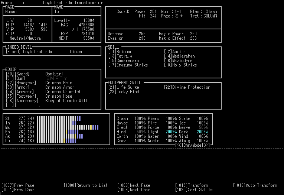Click the [>>] ChngMode next arrow

(206, 145)
